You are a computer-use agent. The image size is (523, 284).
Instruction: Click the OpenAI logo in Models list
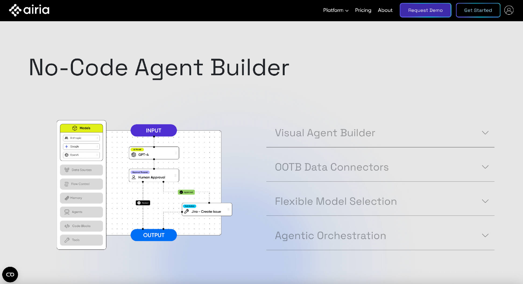(66, 155)
